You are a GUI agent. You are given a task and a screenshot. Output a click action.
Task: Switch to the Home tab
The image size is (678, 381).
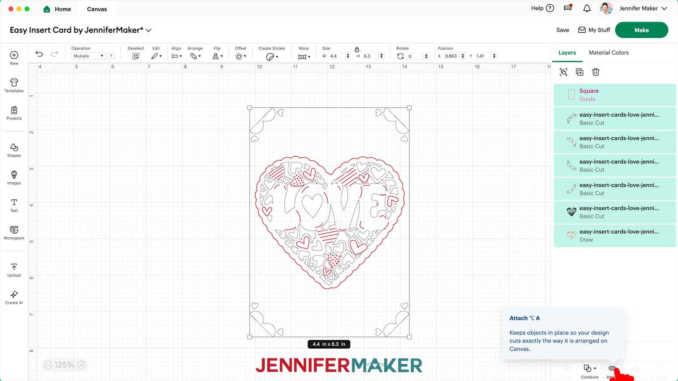point(57,9)
